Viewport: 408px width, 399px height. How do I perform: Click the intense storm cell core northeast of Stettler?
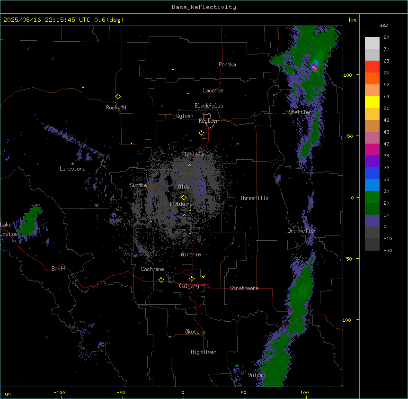pos(314,67)
